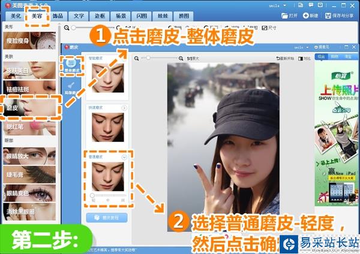This screenshot has width=360, height=254.
Task: Apply the 快速磨皮 preset thumbnail
Action: 107,127
